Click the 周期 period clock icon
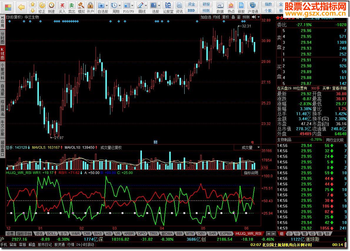 (x=115, y=7)
